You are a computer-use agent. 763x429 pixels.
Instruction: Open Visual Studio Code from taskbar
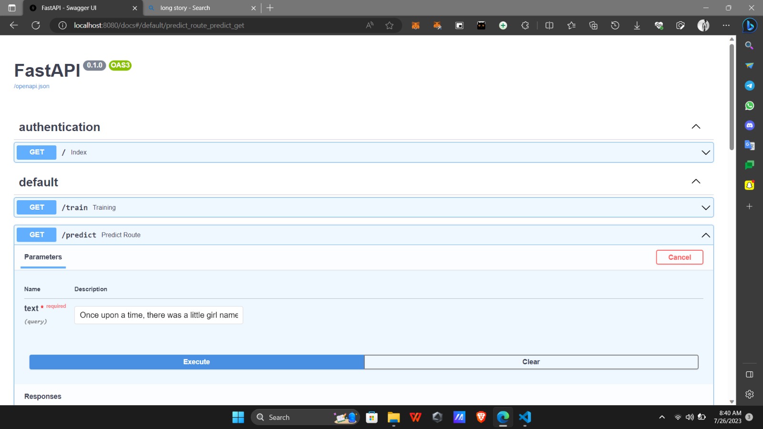point(525,417)
